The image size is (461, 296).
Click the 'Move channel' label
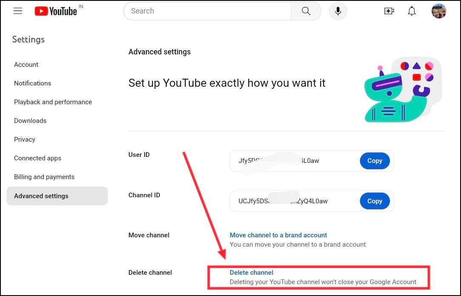tap(149, 235)
